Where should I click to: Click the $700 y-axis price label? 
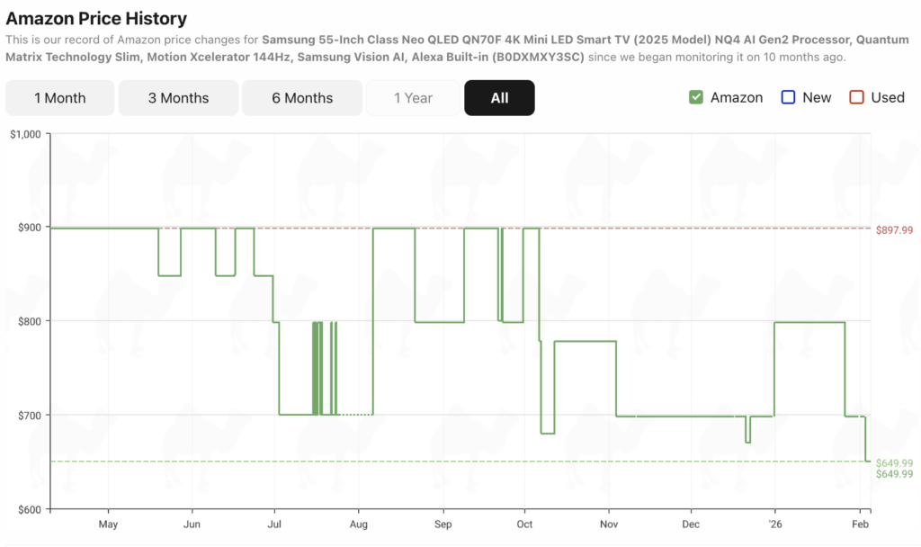pos(29,415)
